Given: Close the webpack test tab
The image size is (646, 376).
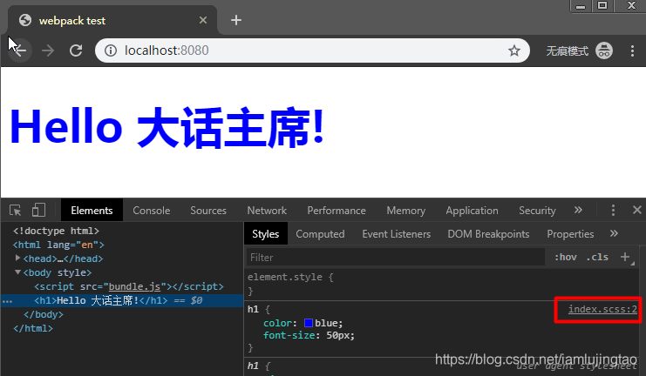Looking at the screenshot, I should (203, 20).
